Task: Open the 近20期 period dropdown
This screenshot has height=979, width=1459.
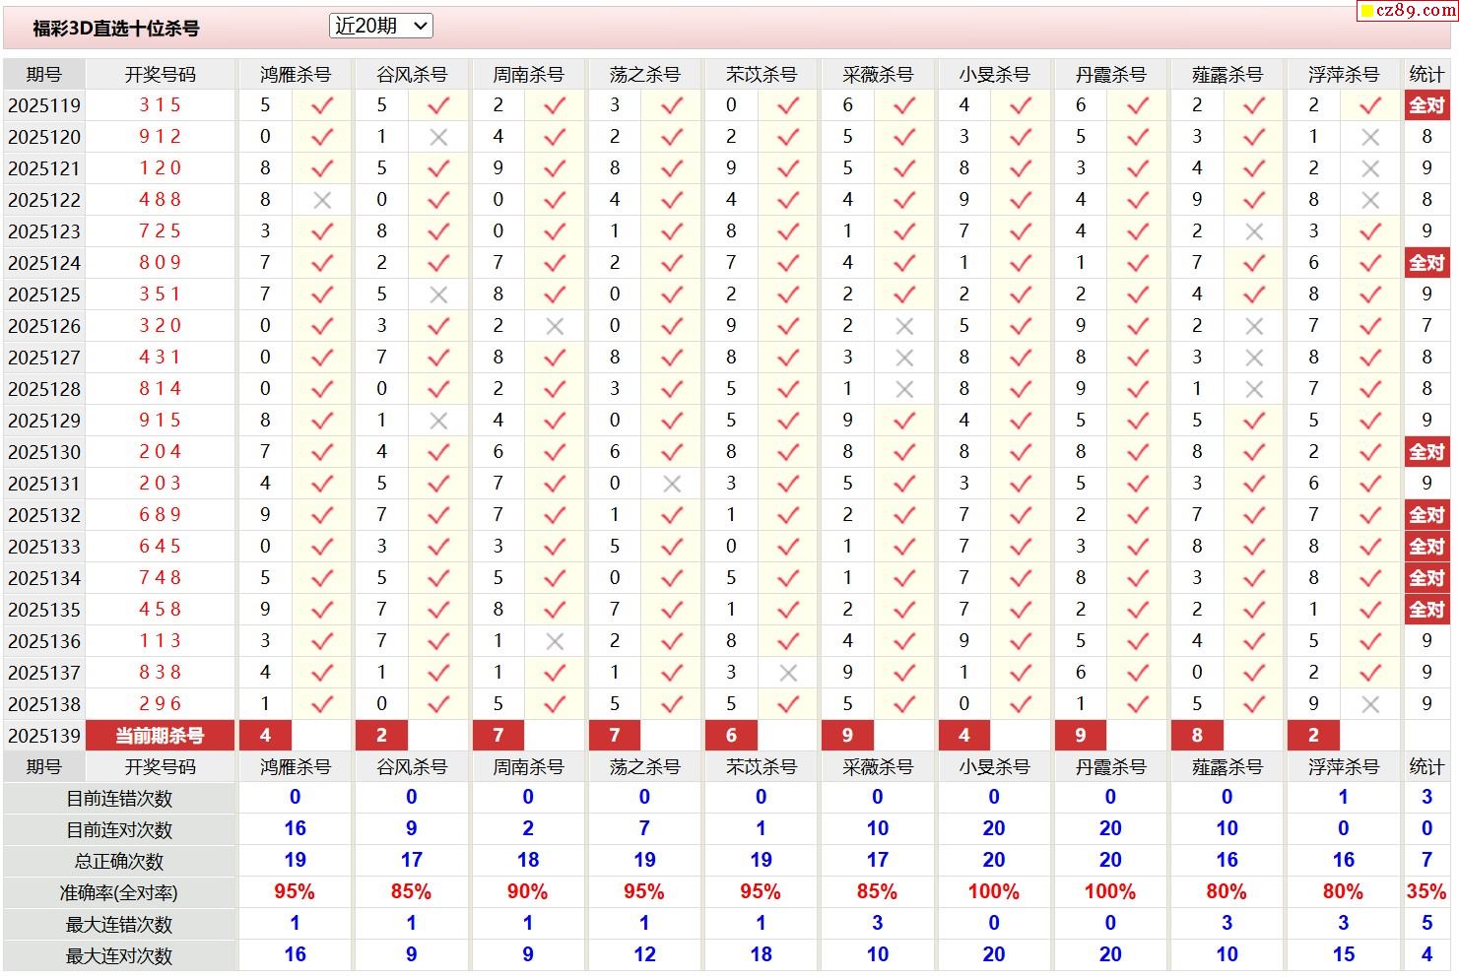Action: point(380,27)
